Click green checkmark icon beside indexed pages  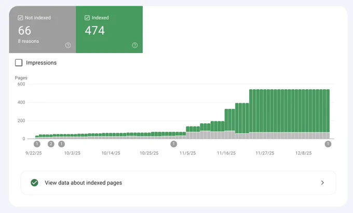point(34,182)
